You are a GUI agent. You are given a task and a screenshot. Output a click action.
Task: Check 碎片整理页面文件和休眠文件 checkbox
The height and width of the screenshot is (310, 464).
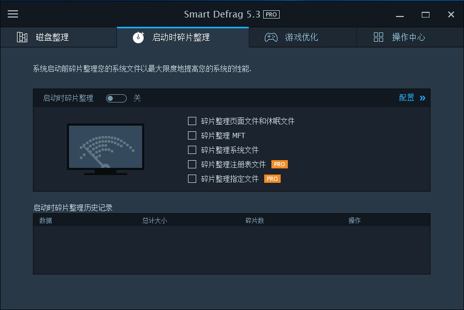(192, 121)
